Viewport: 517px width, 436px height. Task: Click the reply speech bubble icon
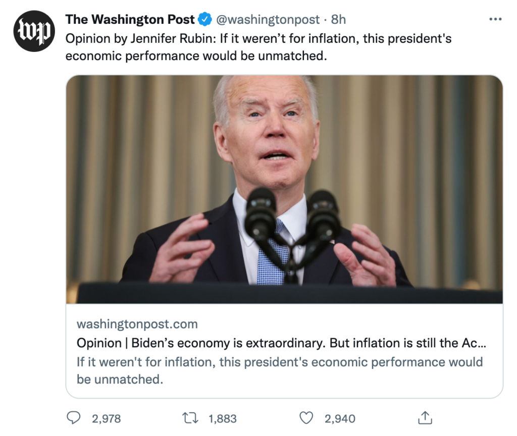click(74, 417)
